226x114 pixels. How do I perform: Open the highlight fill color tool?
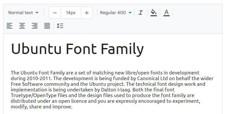pyautogui.click(x=154, y=13)
